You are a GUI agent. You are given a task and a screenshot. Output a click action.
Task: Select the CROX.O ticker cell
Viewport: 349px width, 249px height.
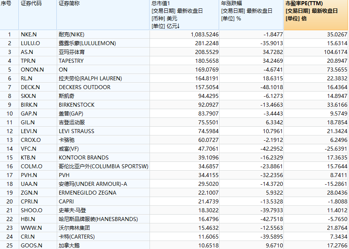pos(38,140)
